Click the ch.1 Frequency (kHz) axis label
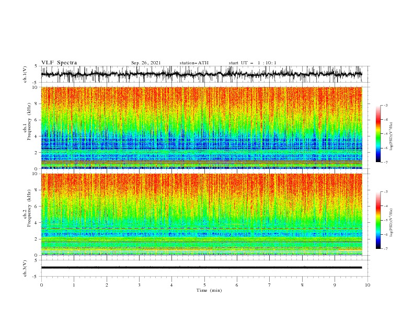 coord(27,121)
